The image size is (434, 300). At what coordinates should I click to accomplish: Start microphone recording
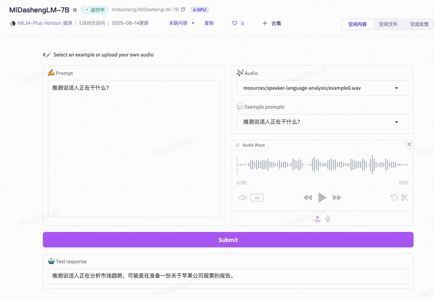coord(327,218)
